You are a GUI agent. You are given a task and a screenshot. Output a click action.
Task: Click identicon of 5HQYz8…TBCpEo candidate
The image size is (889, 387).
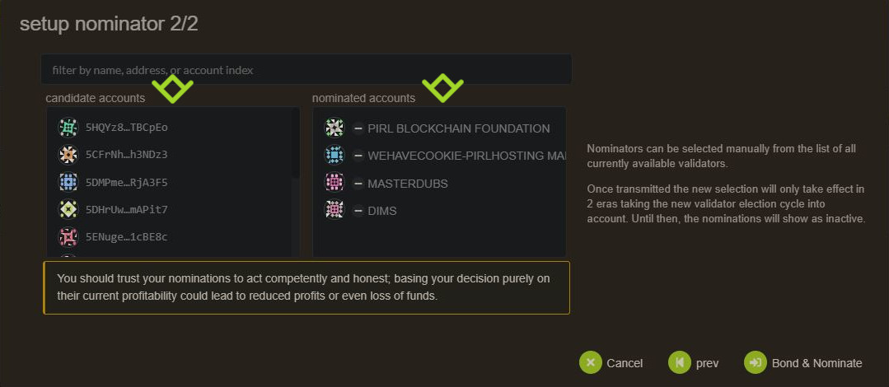68,127
